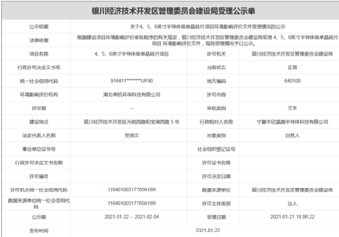This screenshot has width=339, height=237.
Task: Click the value '自然人'
Action: [x=292, y=135]
